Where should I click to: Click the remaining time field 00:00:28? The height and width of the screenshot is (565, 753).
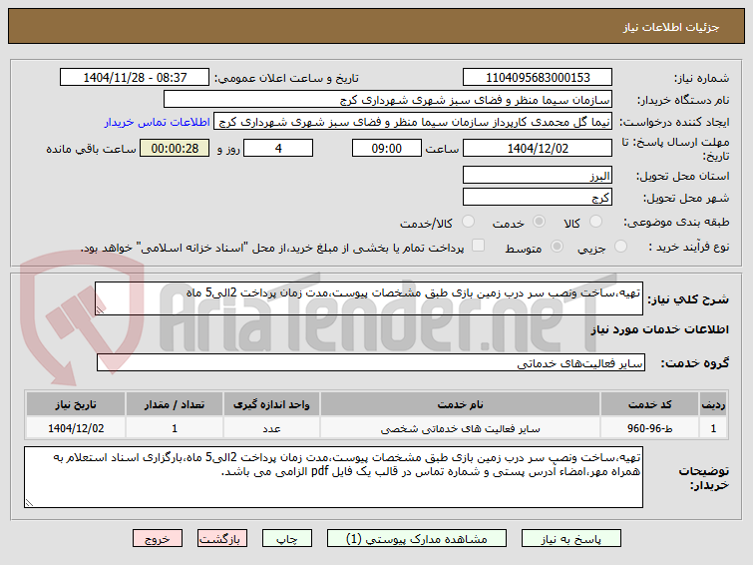point(175,148)
